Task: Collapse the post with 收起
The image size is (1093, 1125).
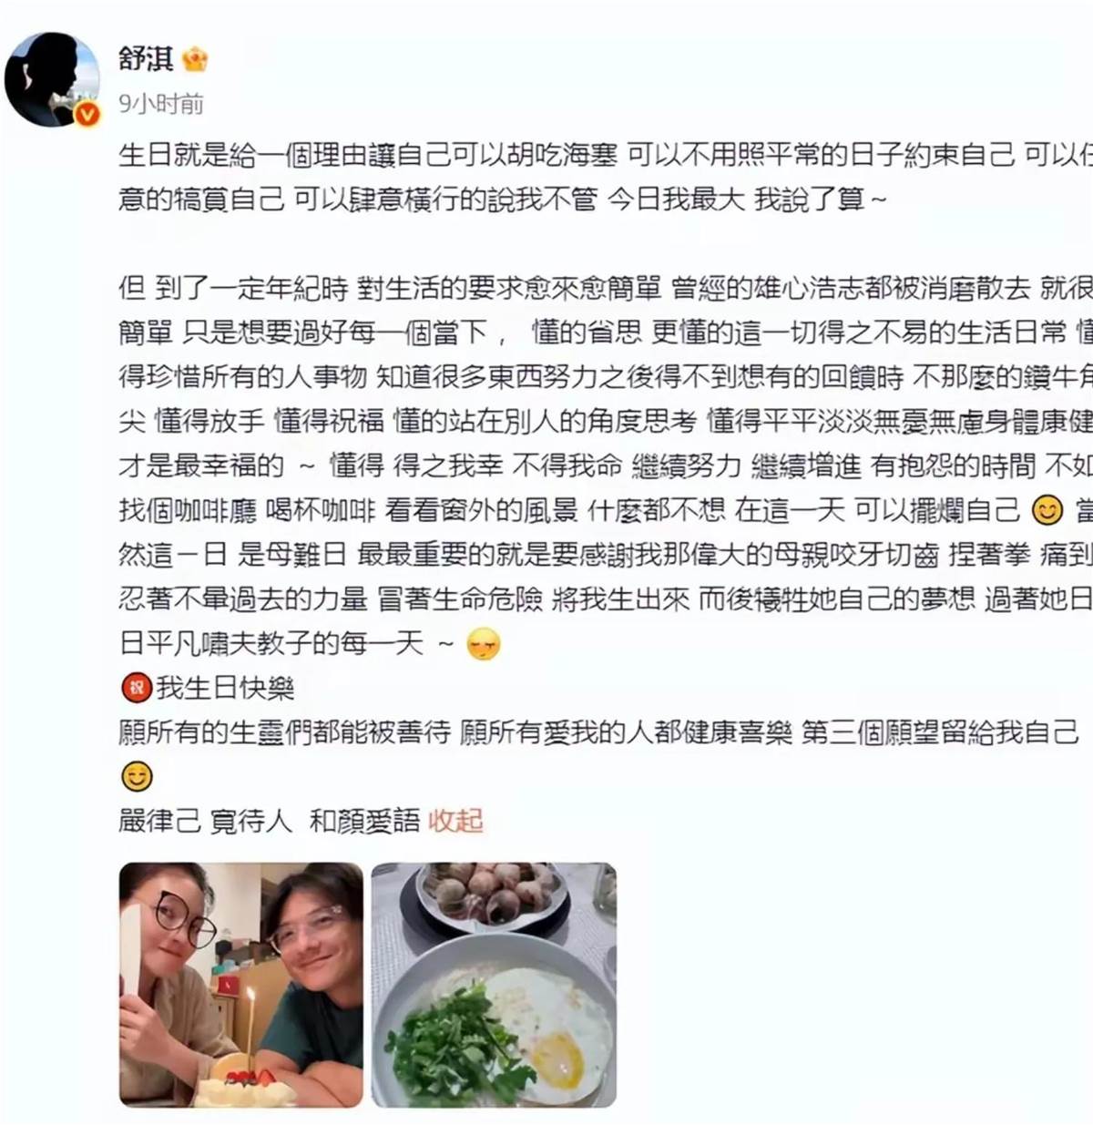Action: click(x=455, y=821)
